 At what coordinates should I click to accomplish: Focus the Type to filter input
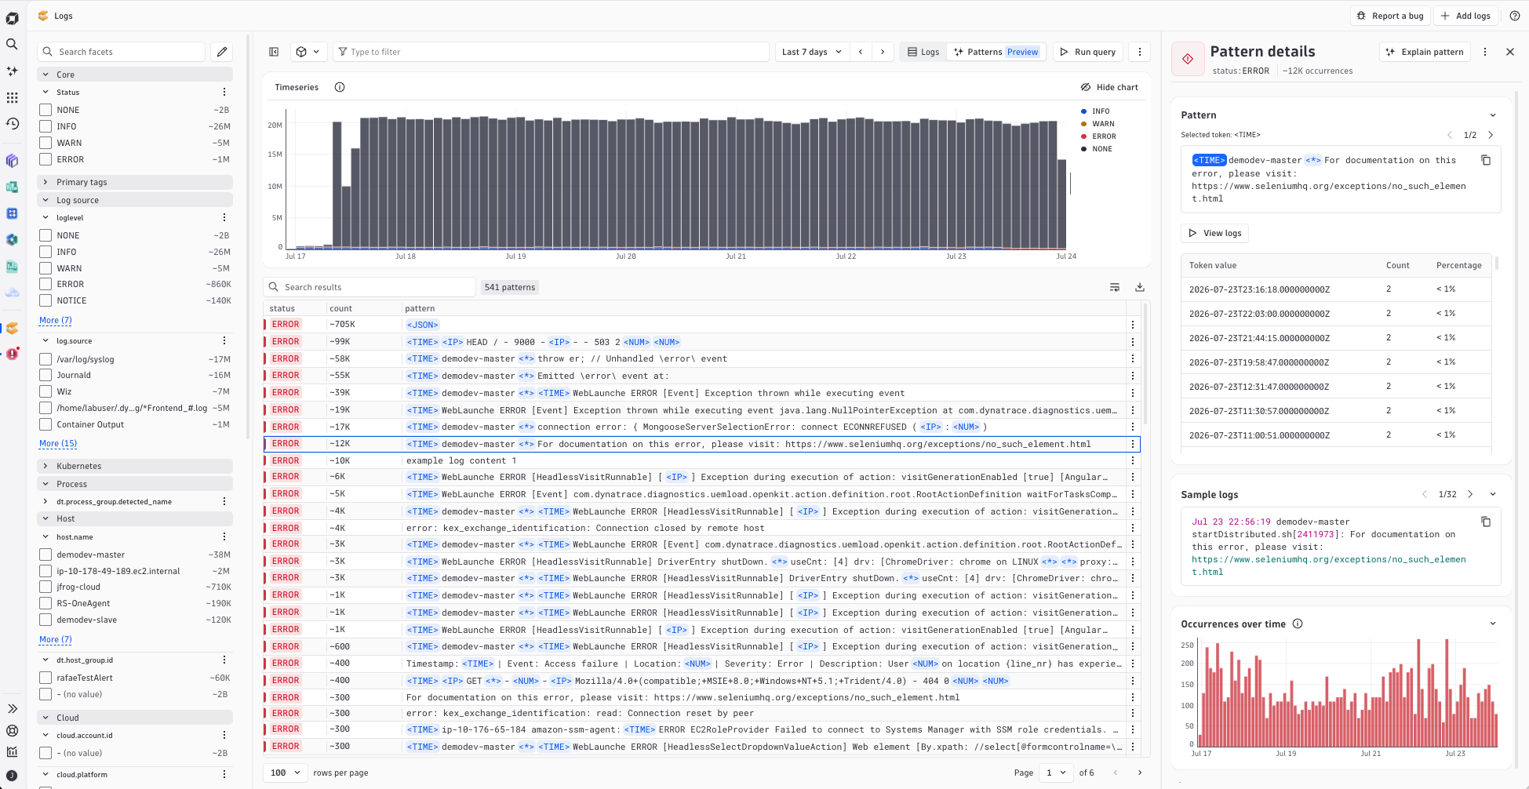(x=551, y=52)
